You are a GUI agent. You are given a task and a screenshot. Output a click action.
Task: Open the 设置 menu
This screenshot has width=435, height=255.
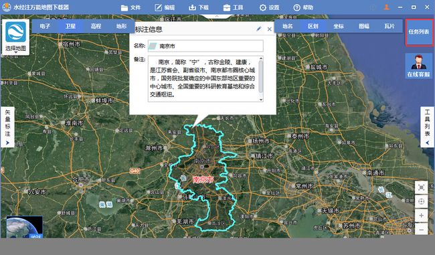(x=269, y=7)
